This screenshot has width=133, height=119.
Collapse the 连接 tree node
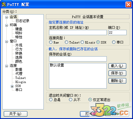[x=6, y=66]
